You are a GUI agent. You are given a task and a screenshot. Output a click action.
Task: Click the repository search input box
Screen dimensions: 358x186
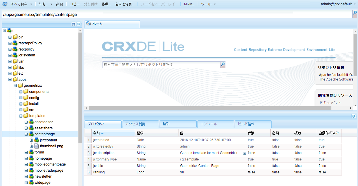pos(161,65)
